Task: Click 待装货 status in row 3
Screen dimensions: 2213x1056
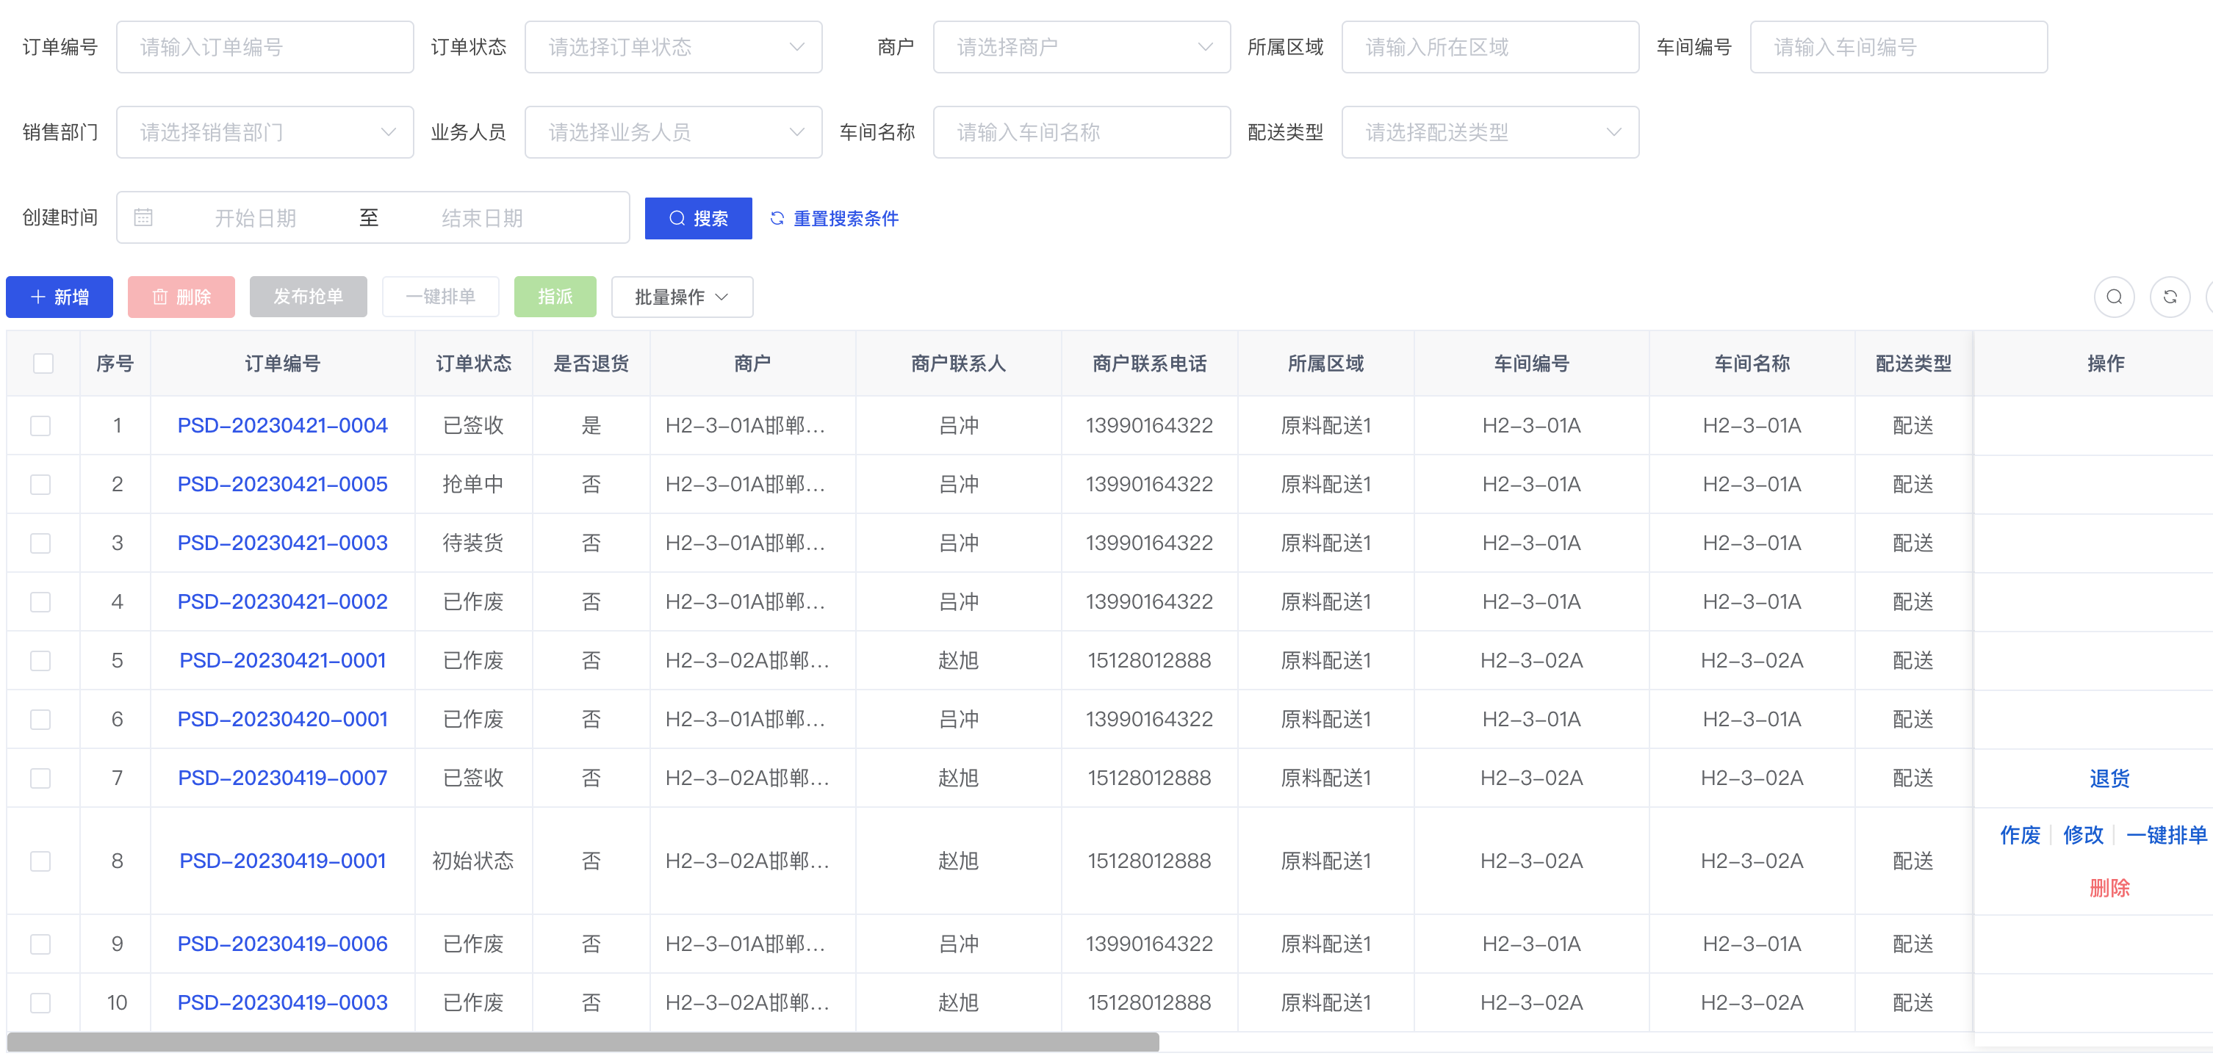Action: (x=473, y=543)
